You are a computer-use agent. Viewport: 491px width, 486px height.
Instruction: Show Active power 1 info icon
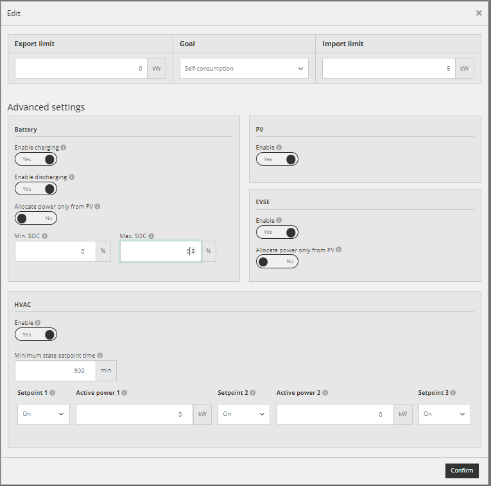(x=125, y=393)
